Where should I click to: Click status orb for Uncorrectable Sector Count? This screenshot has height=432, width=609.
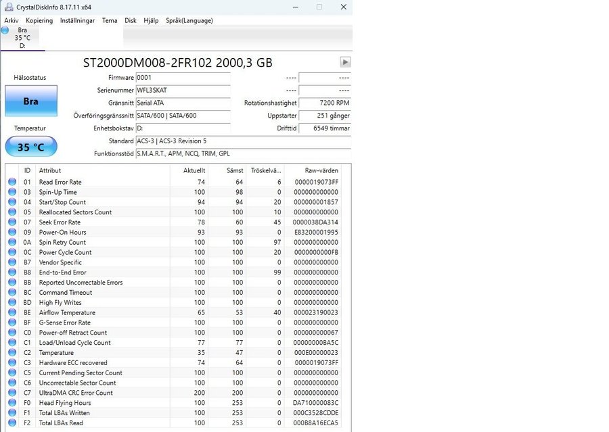click(x=12, y=383)
